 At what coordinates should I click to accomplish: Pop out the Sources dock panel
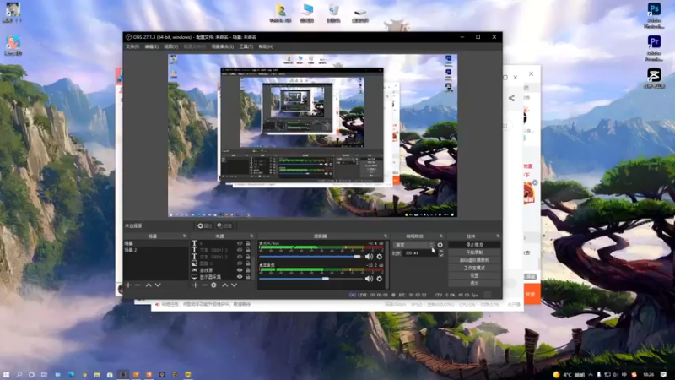tap(251, 236)
